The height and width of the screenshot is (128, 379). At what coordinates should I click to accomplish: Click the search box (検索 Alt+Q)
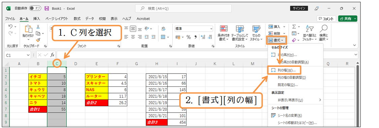point(183,8)
